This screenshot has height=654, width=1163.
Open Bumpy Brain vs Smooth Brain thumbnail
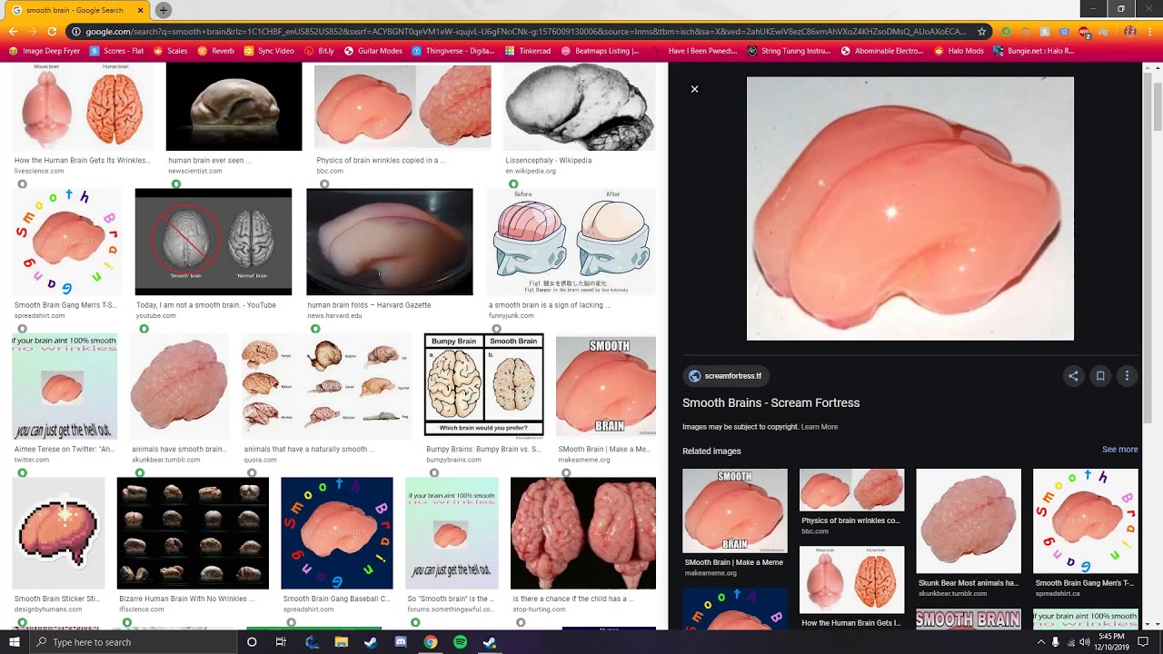point(484,384)
